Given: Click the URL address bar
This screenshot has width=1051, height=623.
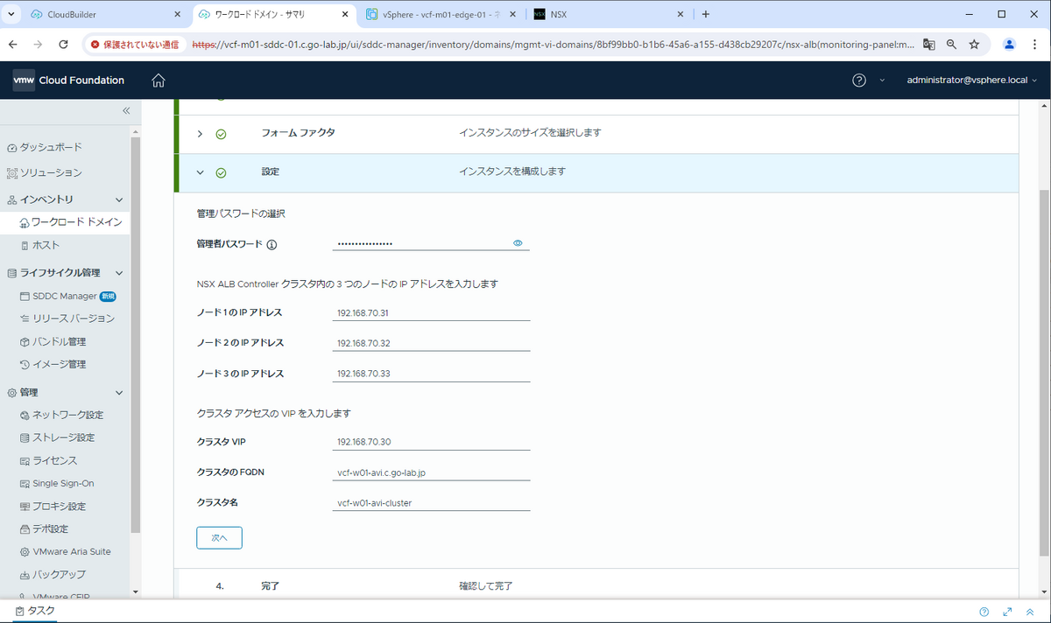Looking at the screenshot, I should pos(552,44).
